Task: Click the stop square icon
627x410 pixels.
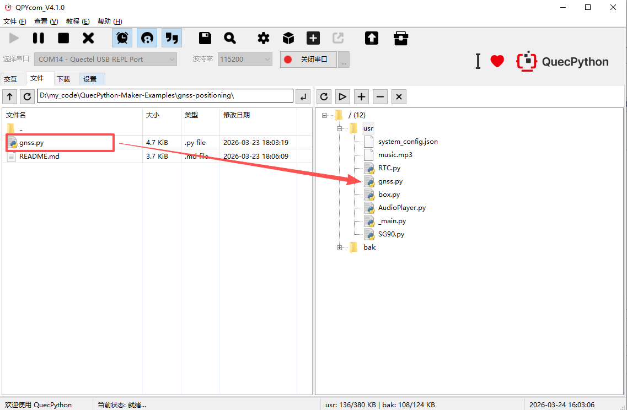Action: tap(63, 38)
